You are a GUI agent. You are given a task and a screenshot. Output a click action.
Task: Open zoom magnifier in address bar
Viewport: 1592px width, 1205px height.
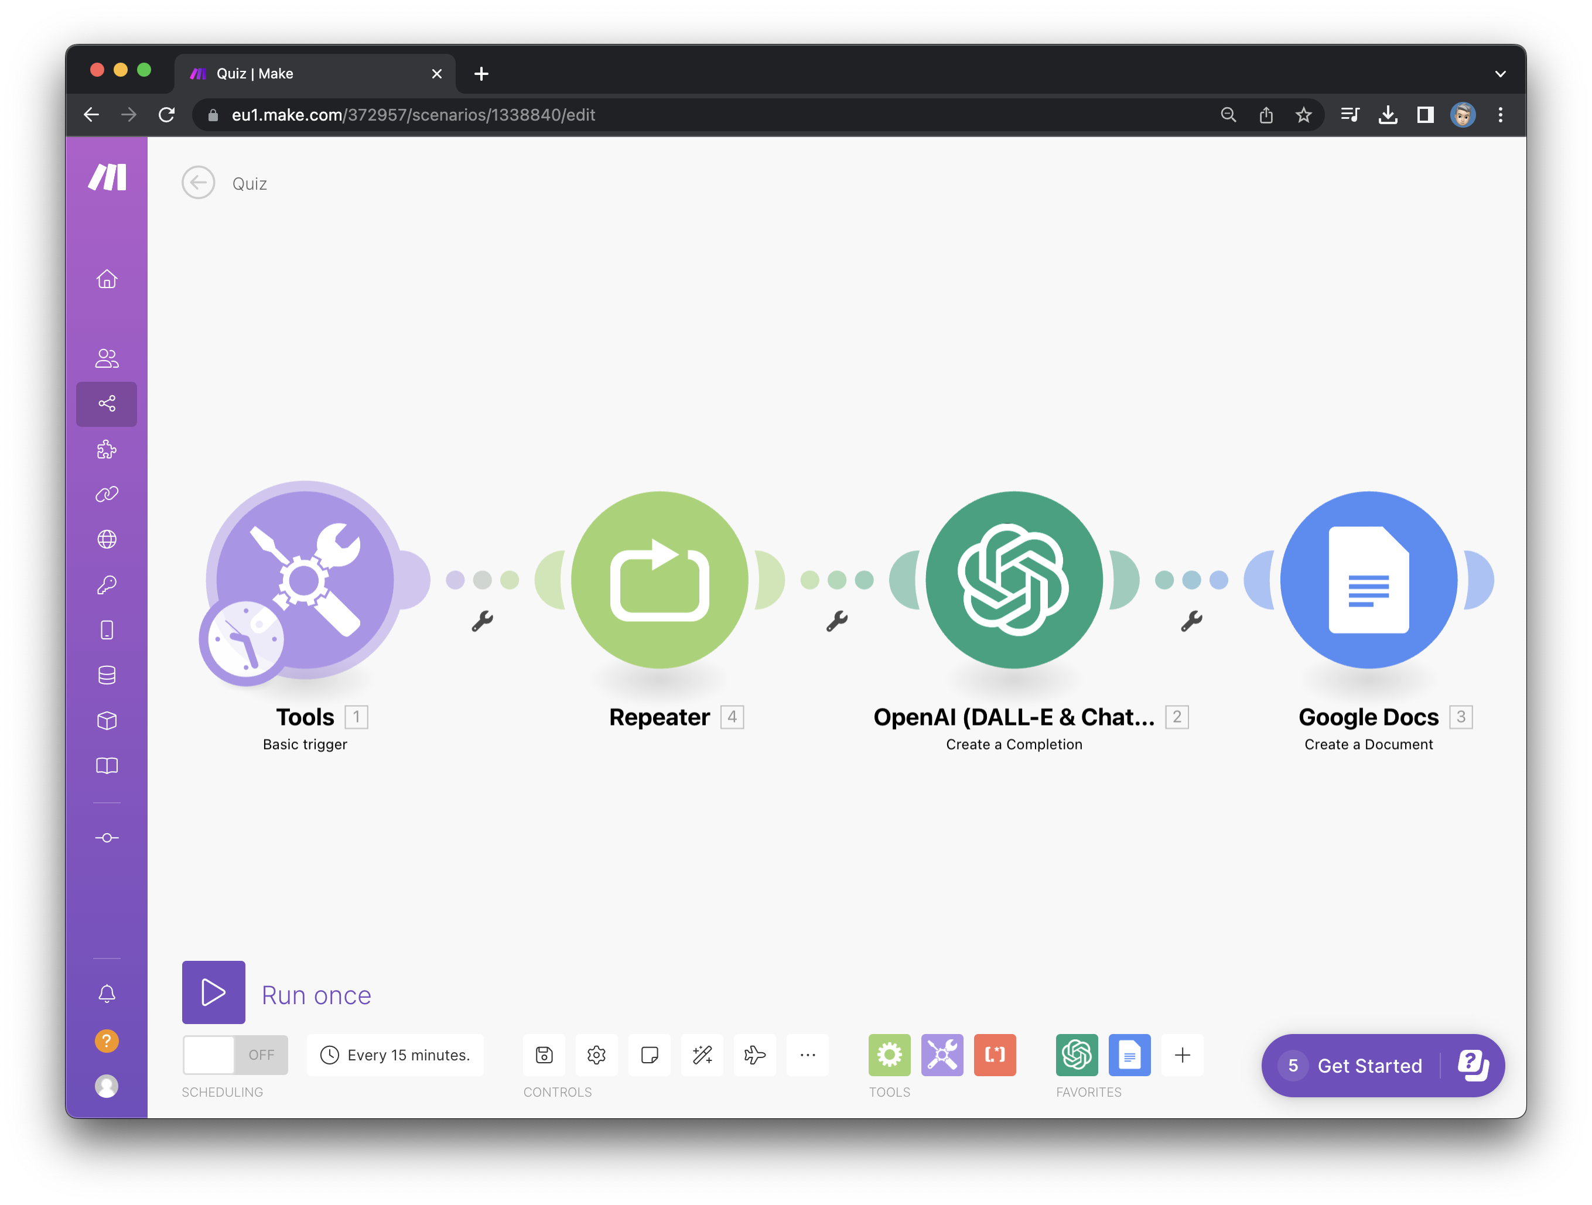coord(1228,114)
